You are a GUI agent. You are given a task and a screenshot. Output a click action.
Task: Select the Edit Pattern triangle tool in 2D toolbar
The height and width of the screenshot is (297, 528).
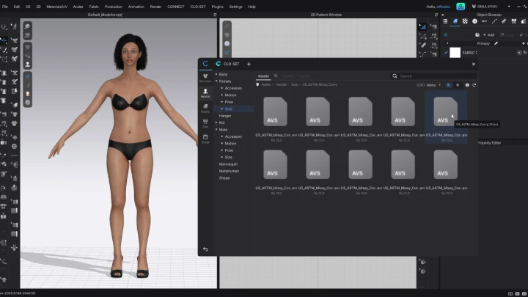[422, 26]
